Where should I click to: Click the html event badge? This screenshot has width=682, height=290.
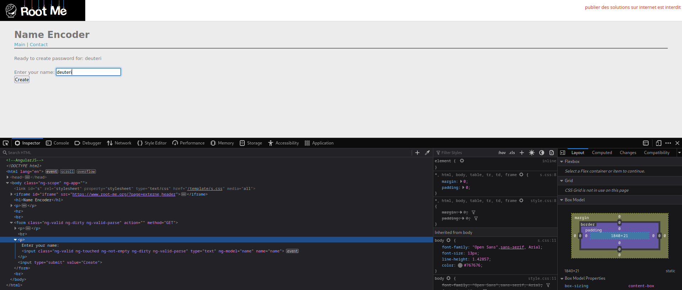pyautogui.click(x=52, y=171)
